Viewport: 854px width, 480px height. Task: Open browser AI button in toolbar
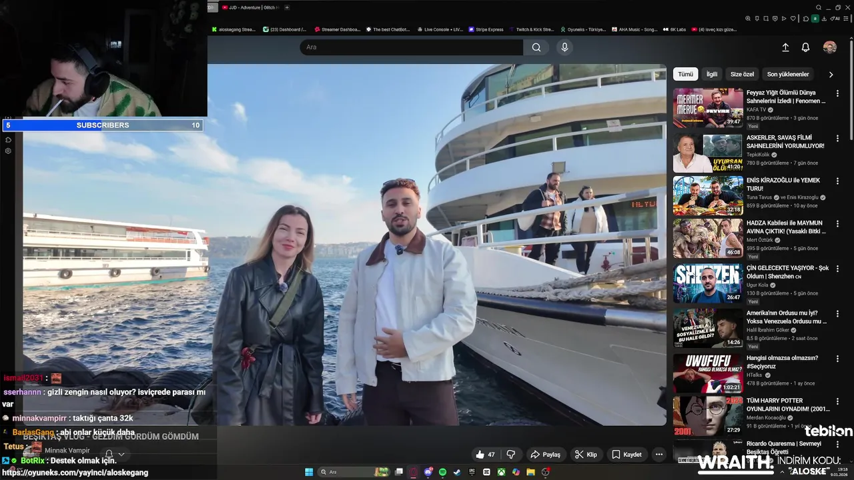tap(835, 19)
